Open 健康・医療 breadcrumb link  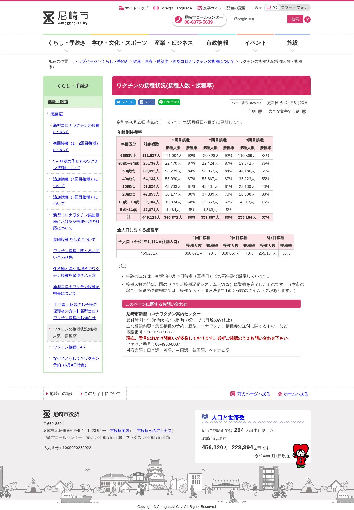coord(143,61)
